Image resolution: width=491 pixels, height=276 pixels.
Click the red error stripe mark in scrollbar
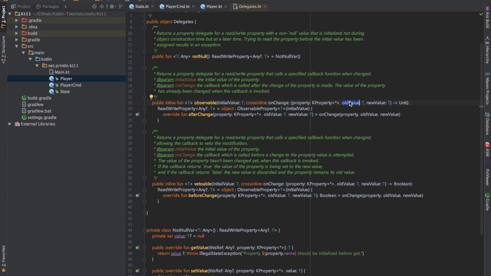click(x=481, y=107)
